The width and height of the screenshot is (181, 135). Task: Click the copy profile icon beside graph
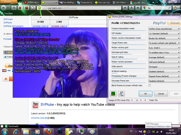(x=121, y=94)
